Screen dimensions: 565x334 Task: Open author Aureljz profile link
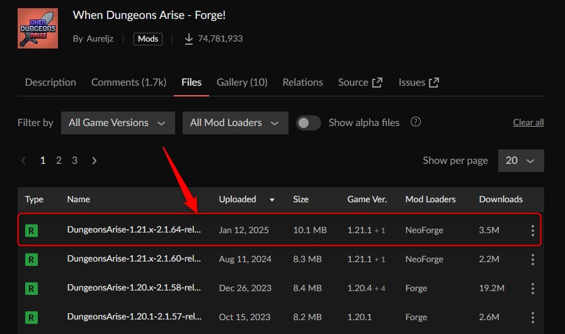[100, 38]
